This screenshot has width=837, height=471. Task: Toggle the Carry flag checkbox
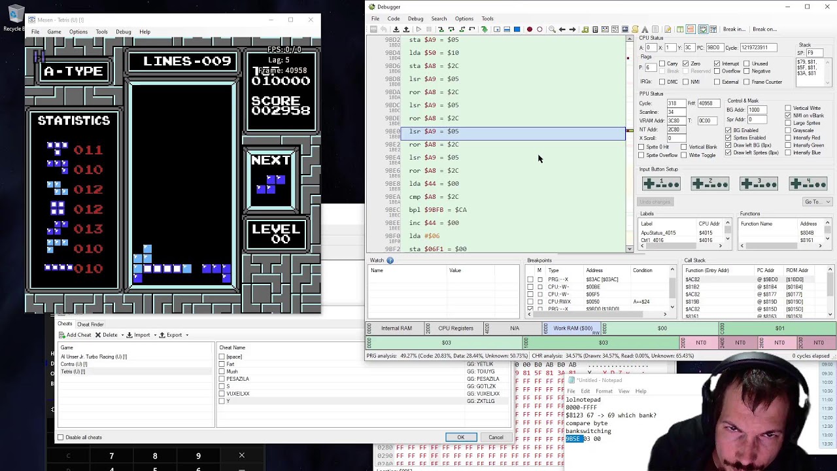(662, 63)
